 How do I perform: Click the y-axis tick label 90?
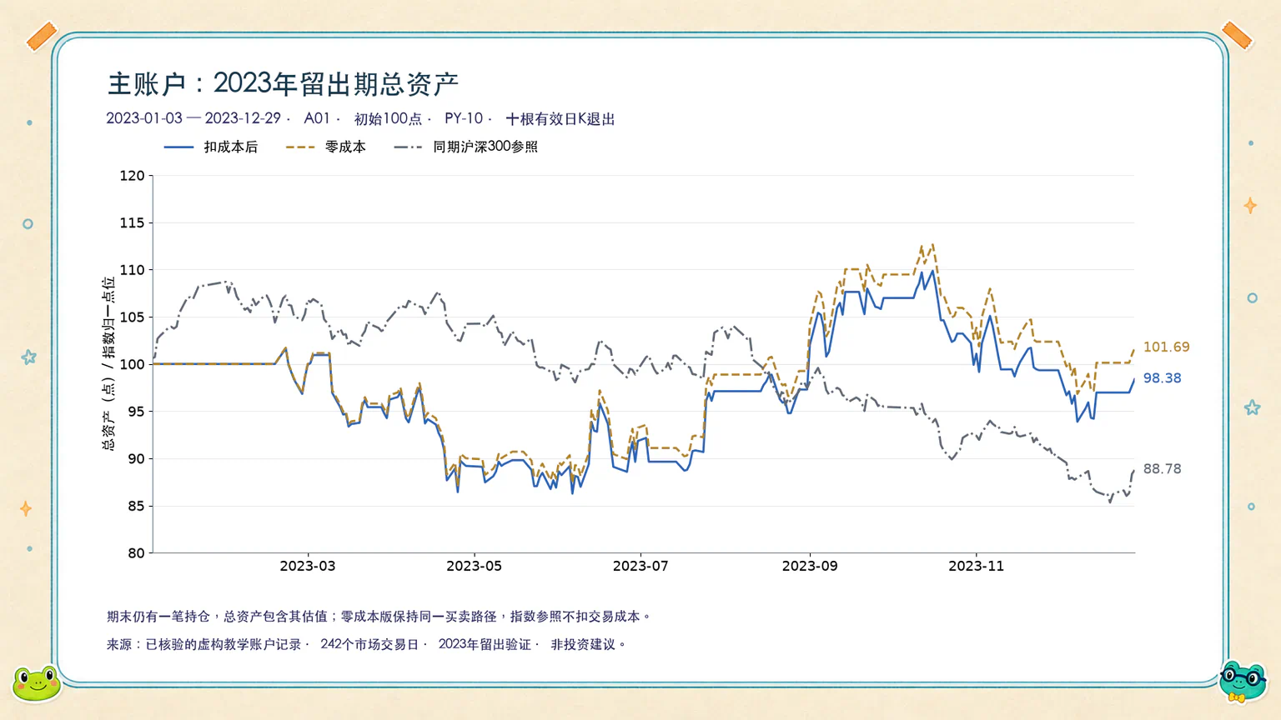[136, 458]
